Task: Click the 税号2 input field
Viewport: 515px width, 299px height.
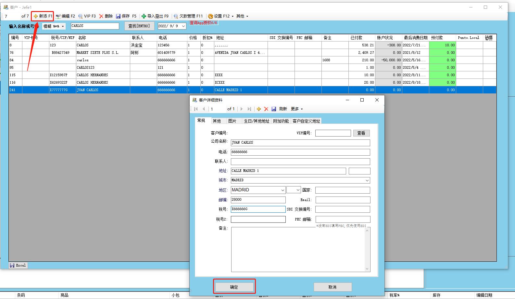Action: pyautogui.click(x=258, y=219)
